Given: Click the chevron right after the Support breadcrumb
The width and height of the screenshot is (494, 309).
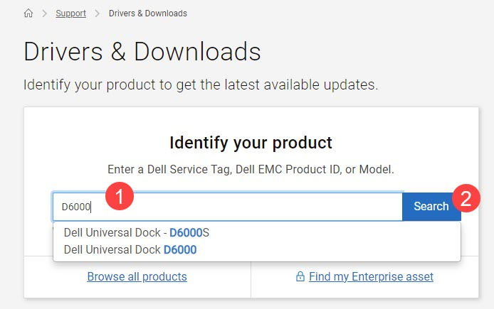Looking at the screenshot, I should point(97,13).
